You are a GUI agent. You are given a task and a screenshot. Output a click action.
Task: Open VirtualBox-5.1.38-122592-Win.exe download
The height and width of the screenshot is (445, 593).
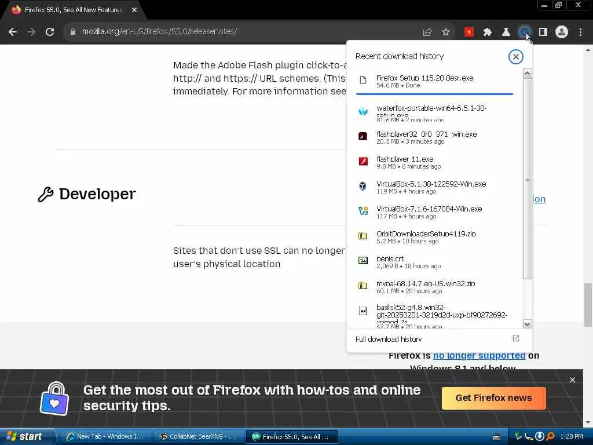click(434, 187)
